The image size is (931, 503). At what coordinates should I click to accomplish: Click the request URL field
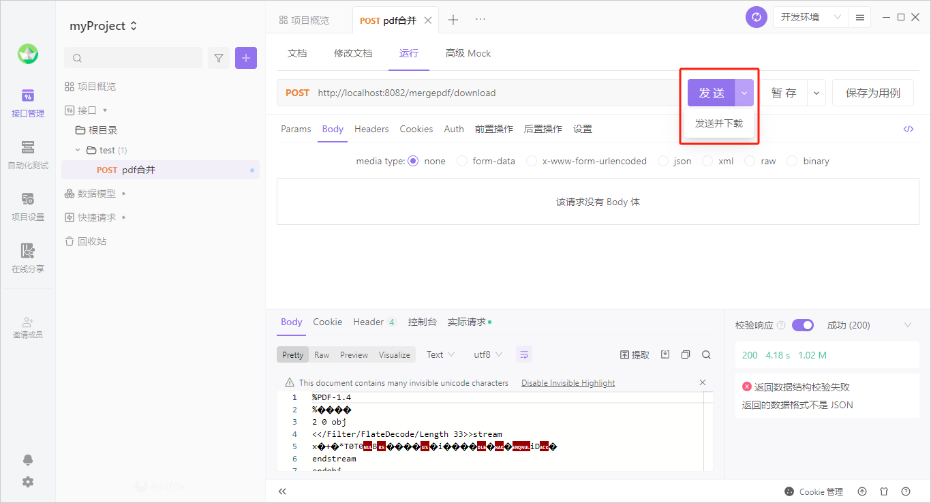tap(477, 93)
